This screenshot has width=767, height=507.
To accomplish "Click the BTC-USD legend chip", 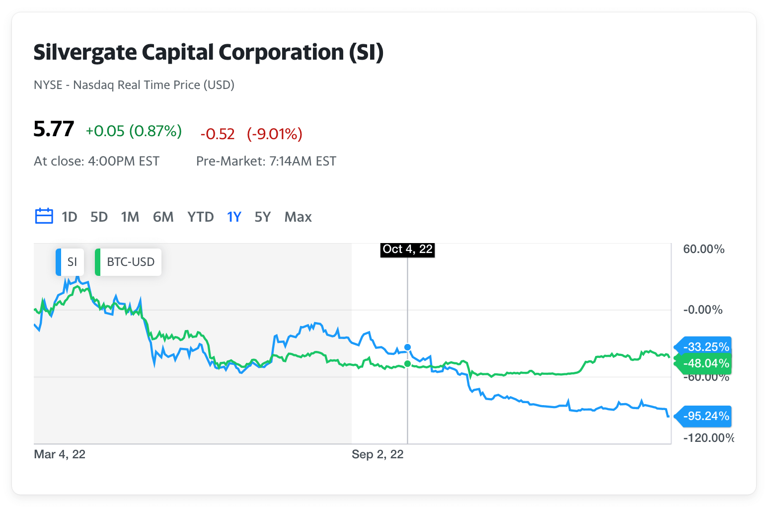I will [x=128, y=262].
